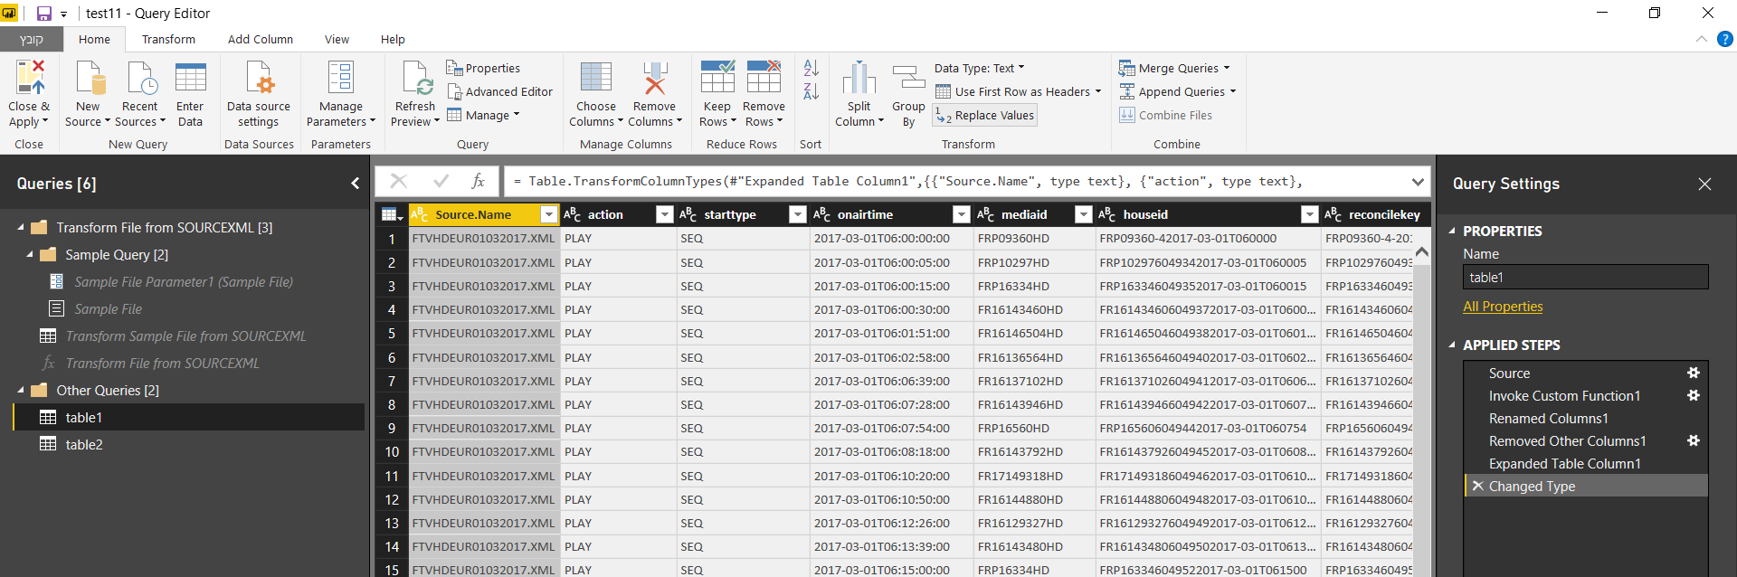Screen dimensions: 1737x577
Task: Click the Remove Columns icon
Action: 654,78
